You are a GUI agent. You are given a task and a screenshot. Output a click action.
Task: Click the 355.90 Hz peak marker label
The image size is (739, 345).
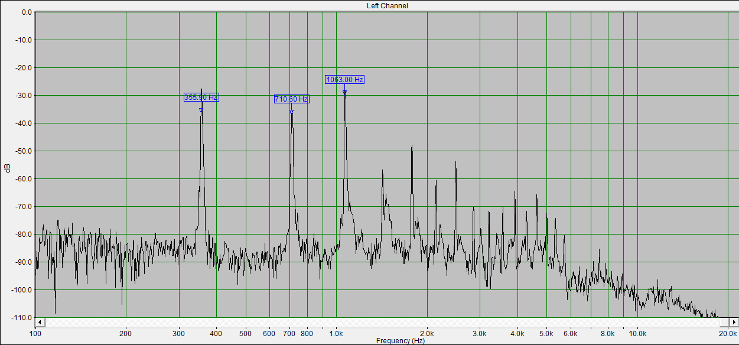coord(201,97)
